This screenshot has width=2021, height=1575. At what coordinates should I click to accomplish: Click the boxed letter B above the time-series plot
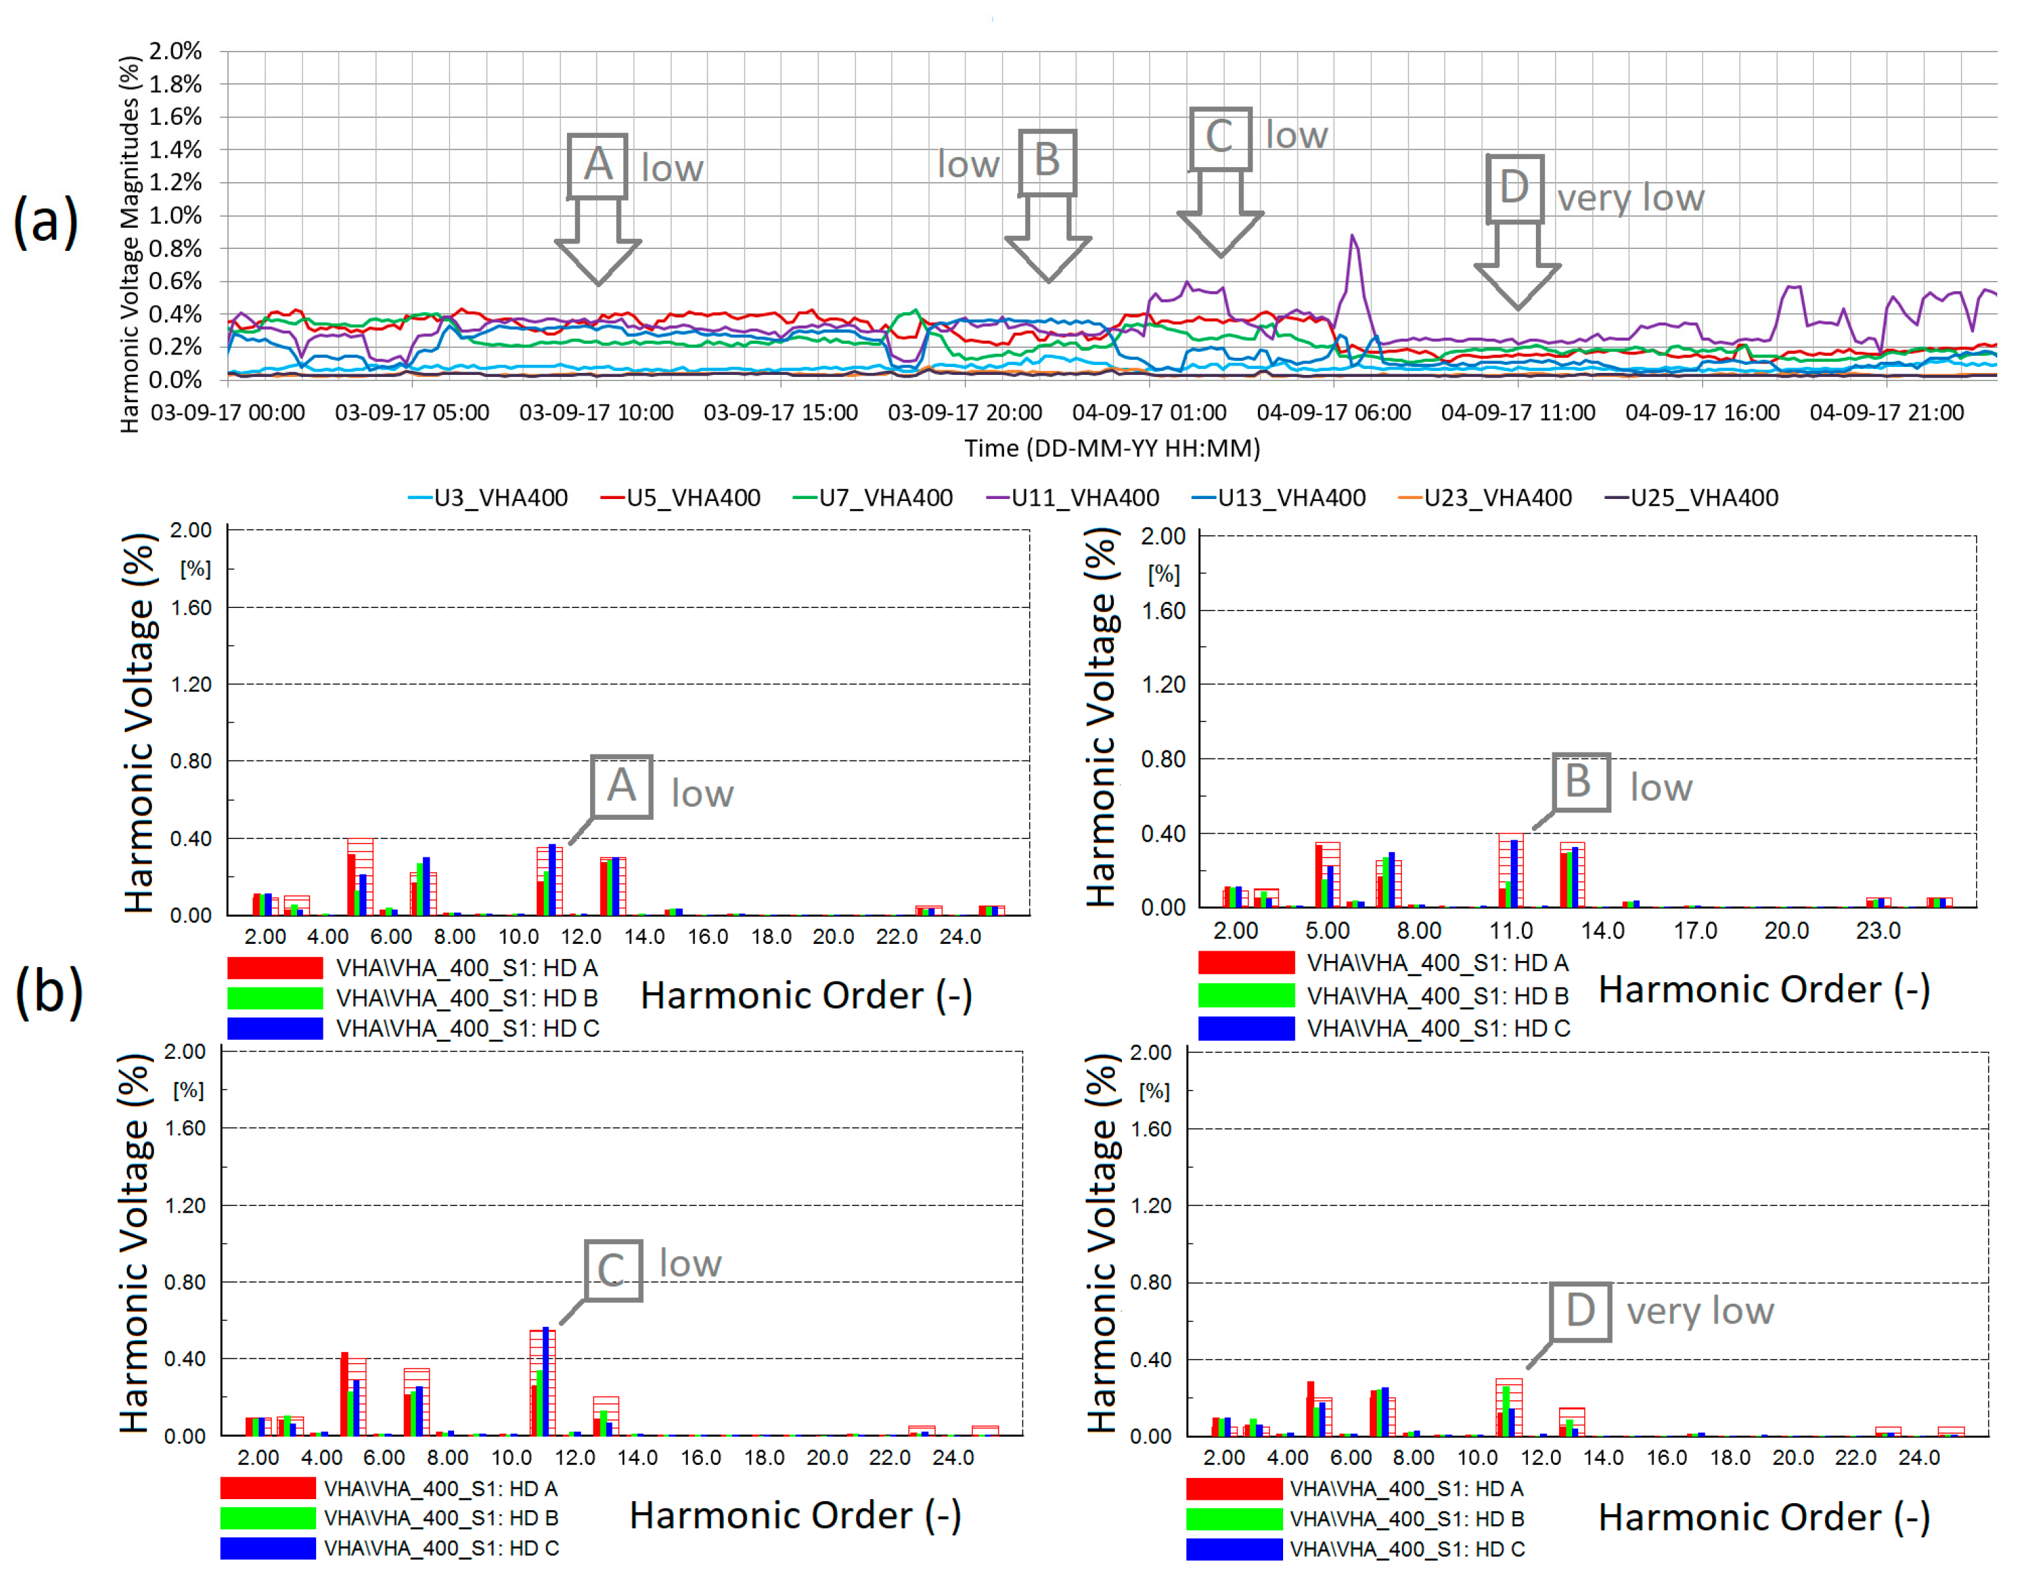[1047, 162]
